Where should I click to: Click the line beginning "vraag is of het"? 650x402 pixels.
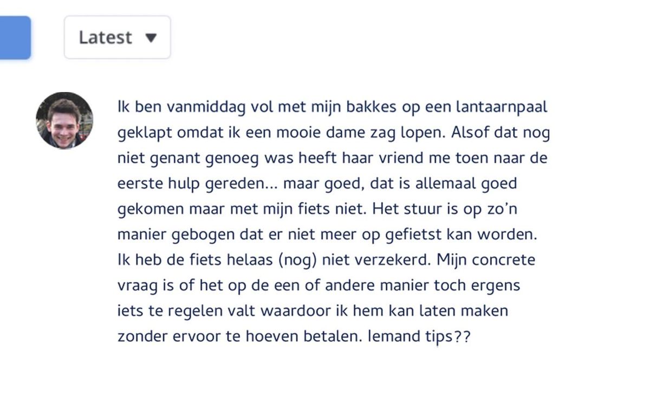point(319,286)
